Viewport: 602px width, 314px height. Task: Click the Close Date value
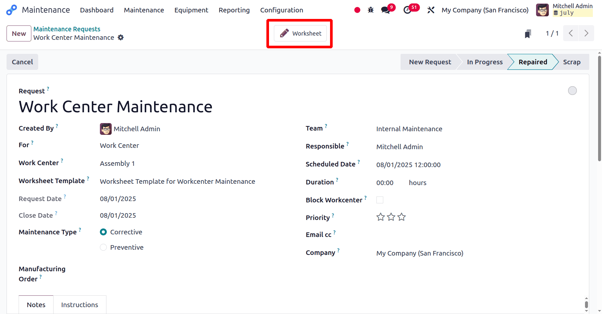point(118,215)
